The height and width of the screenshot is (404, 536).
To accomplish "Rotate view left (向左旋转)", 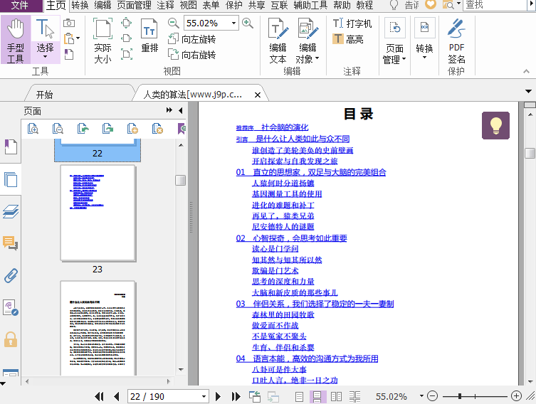I will [192, 39].
